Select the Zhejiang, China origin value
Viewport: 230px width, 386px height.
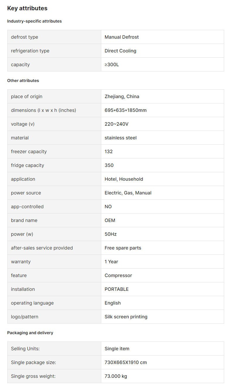tap(122, 96)
